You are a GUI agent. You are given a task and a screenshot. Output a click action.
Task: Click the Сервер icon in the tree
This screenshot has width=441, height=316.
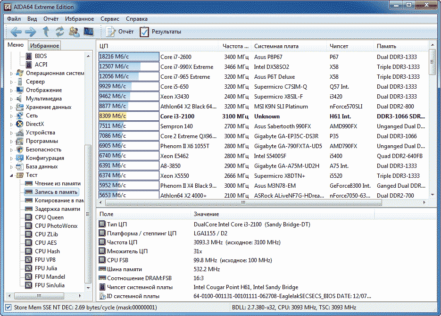pos(20,82)
